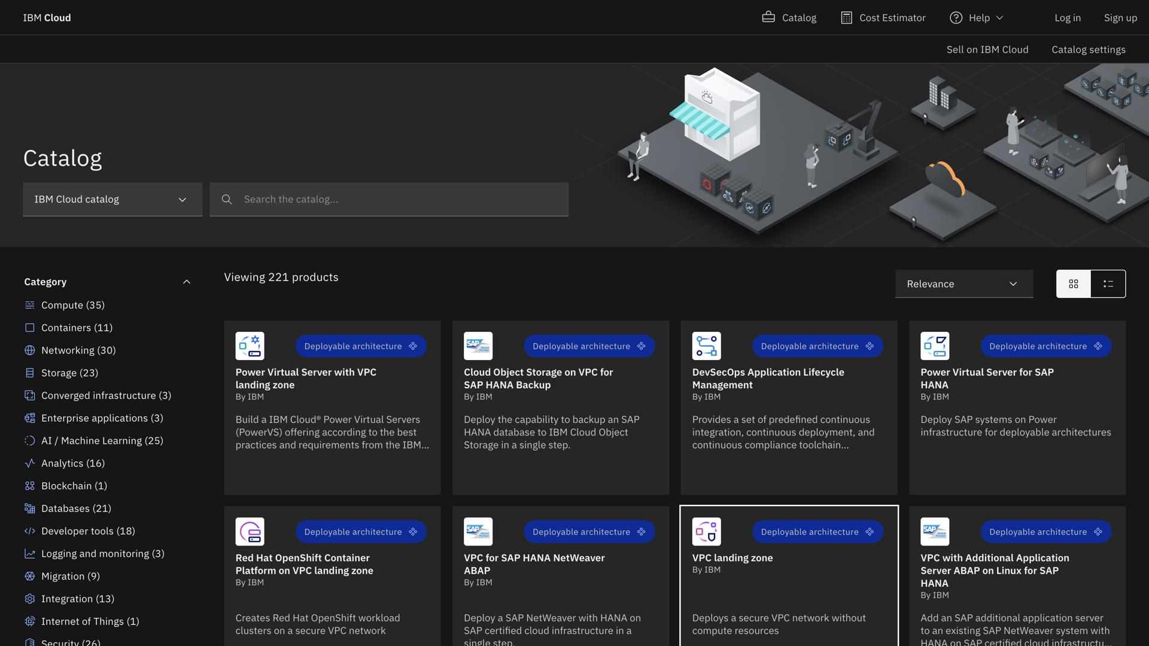The height and width of the screenshot is (646, 1149).
Task: Switch to grid view layout
Action: [x=1073, y=284]
